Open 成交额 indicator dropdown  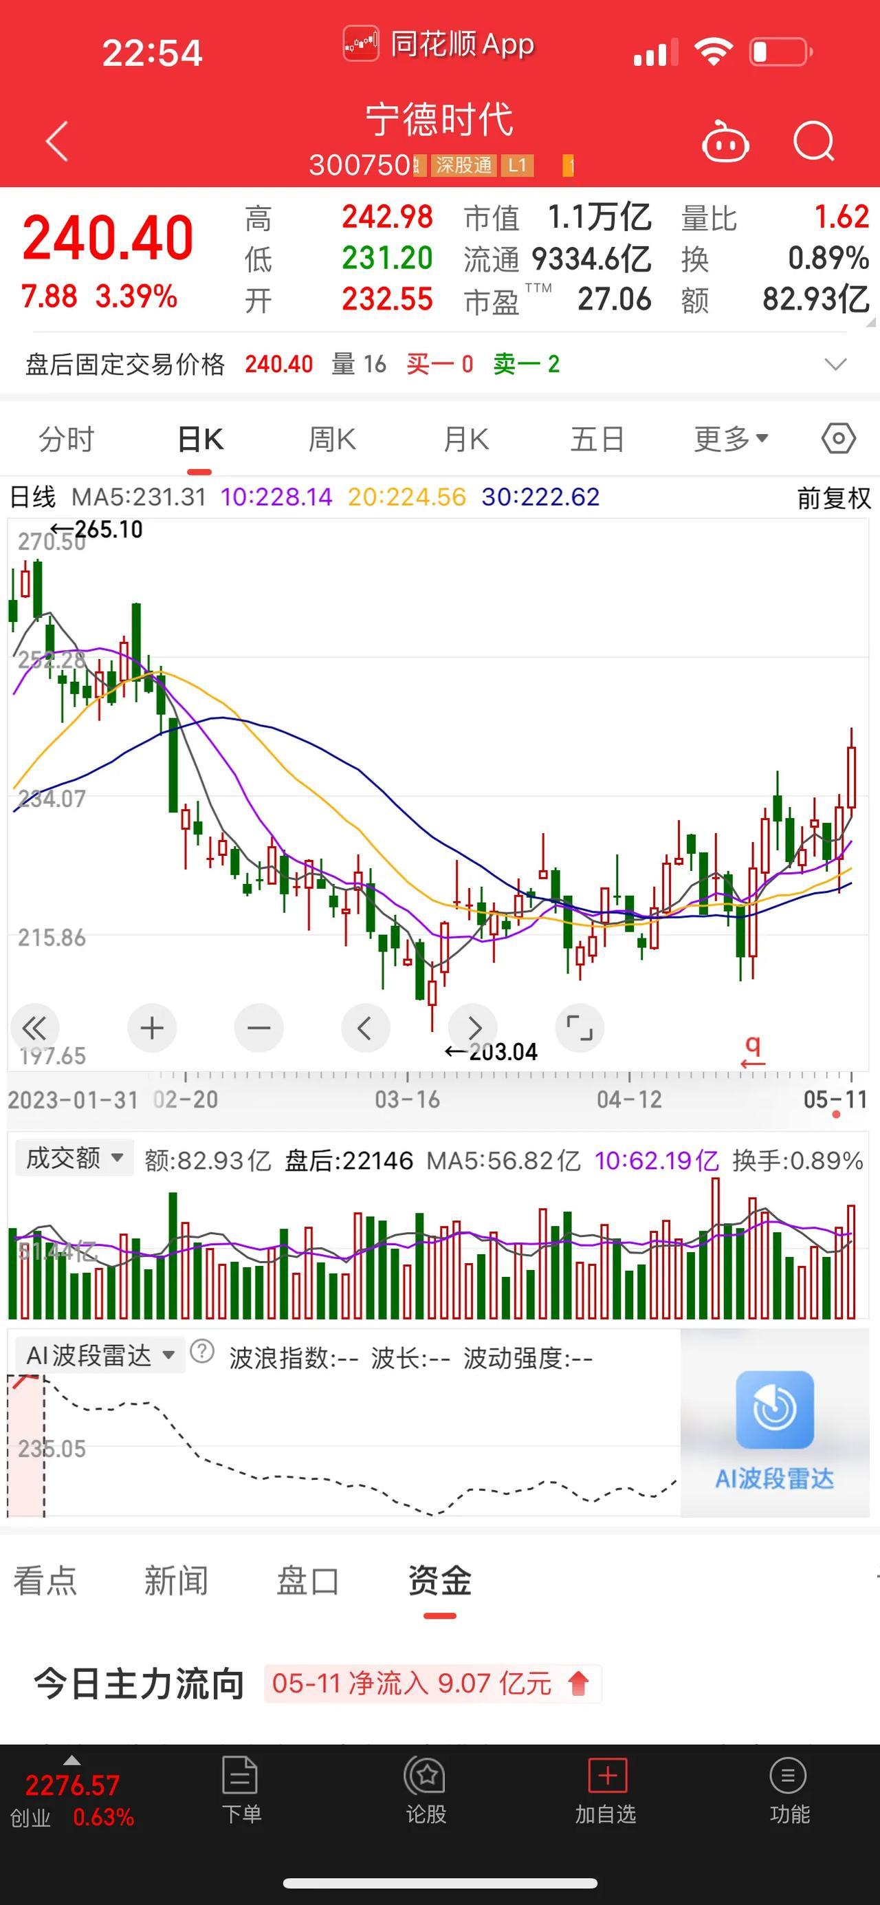point(74,1158)
